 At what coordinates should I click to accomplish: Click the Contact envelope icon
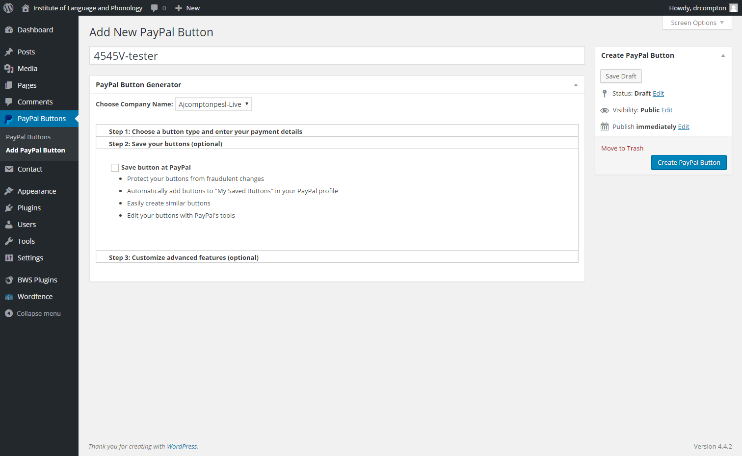(x=9, y=169)
